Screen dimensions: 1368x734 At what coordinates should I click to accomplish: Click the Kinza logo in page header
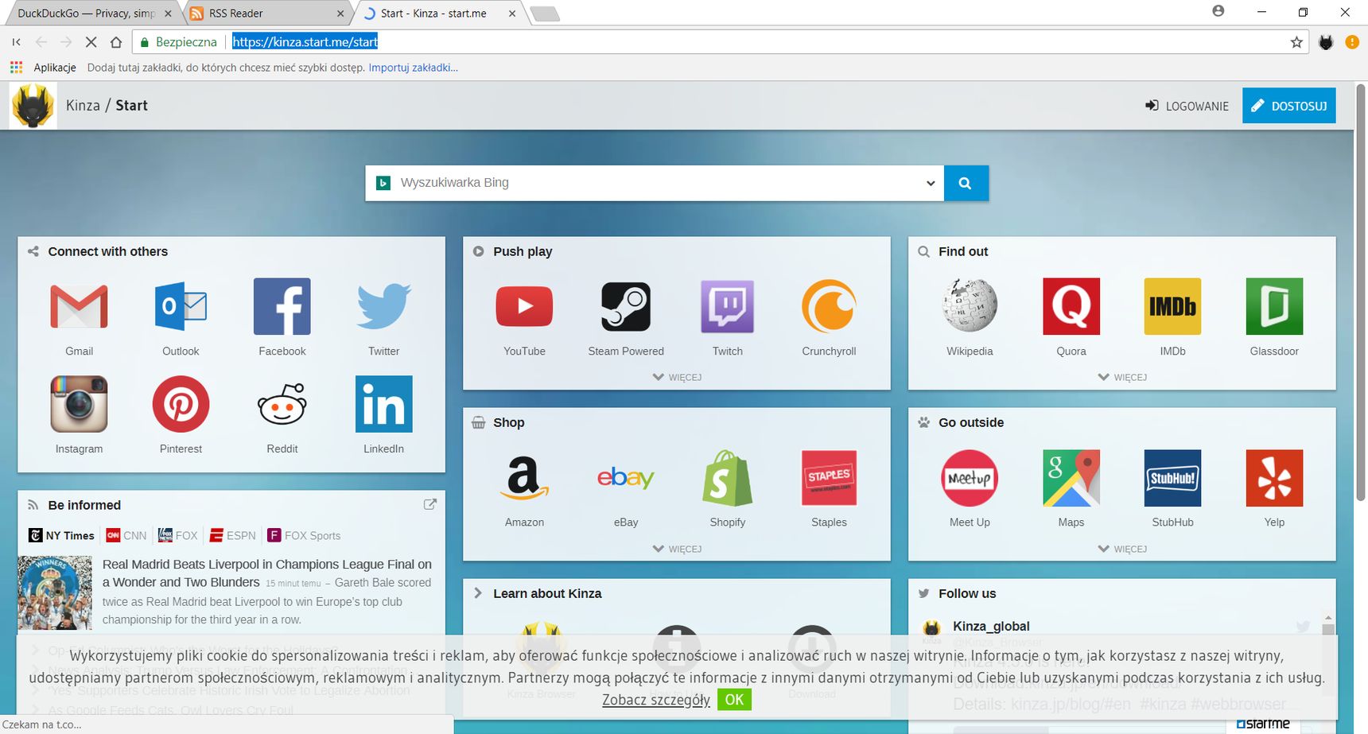click(x=33, y=106)
